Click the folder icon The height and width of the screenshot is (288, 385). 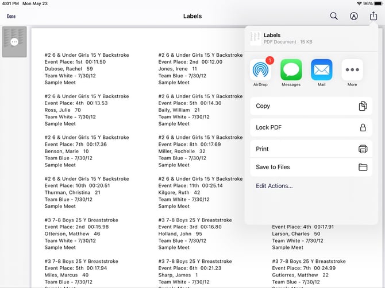(363, 168)
